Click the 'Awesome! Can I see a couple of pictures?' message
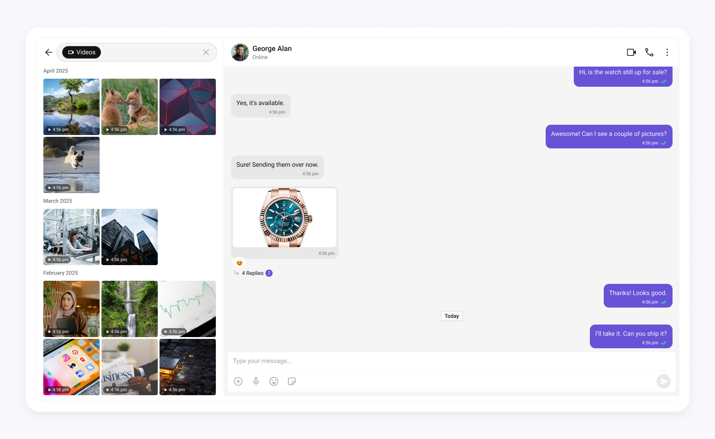 [609, 137]
